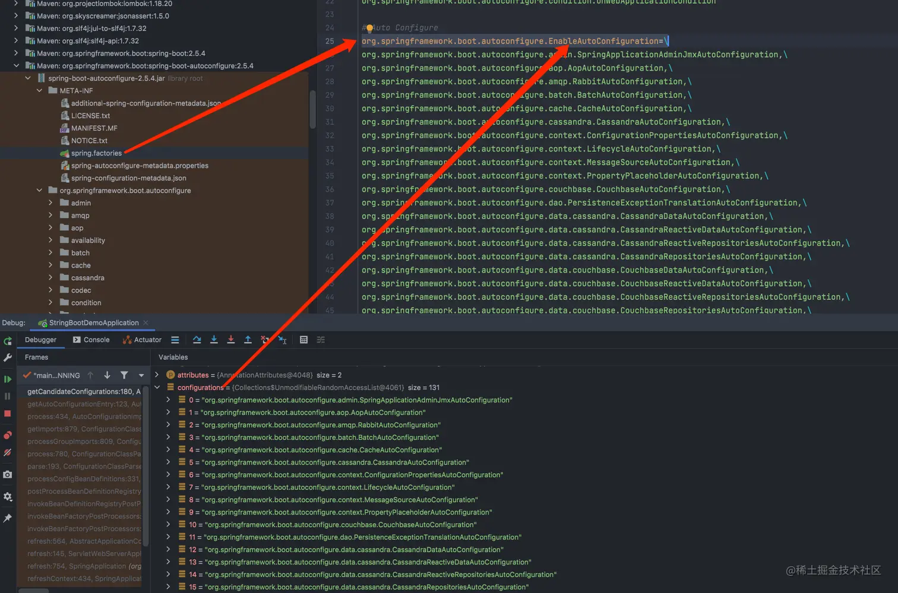Click the red Force Step Into icon
Screen dimensions: 898x593
231,340
